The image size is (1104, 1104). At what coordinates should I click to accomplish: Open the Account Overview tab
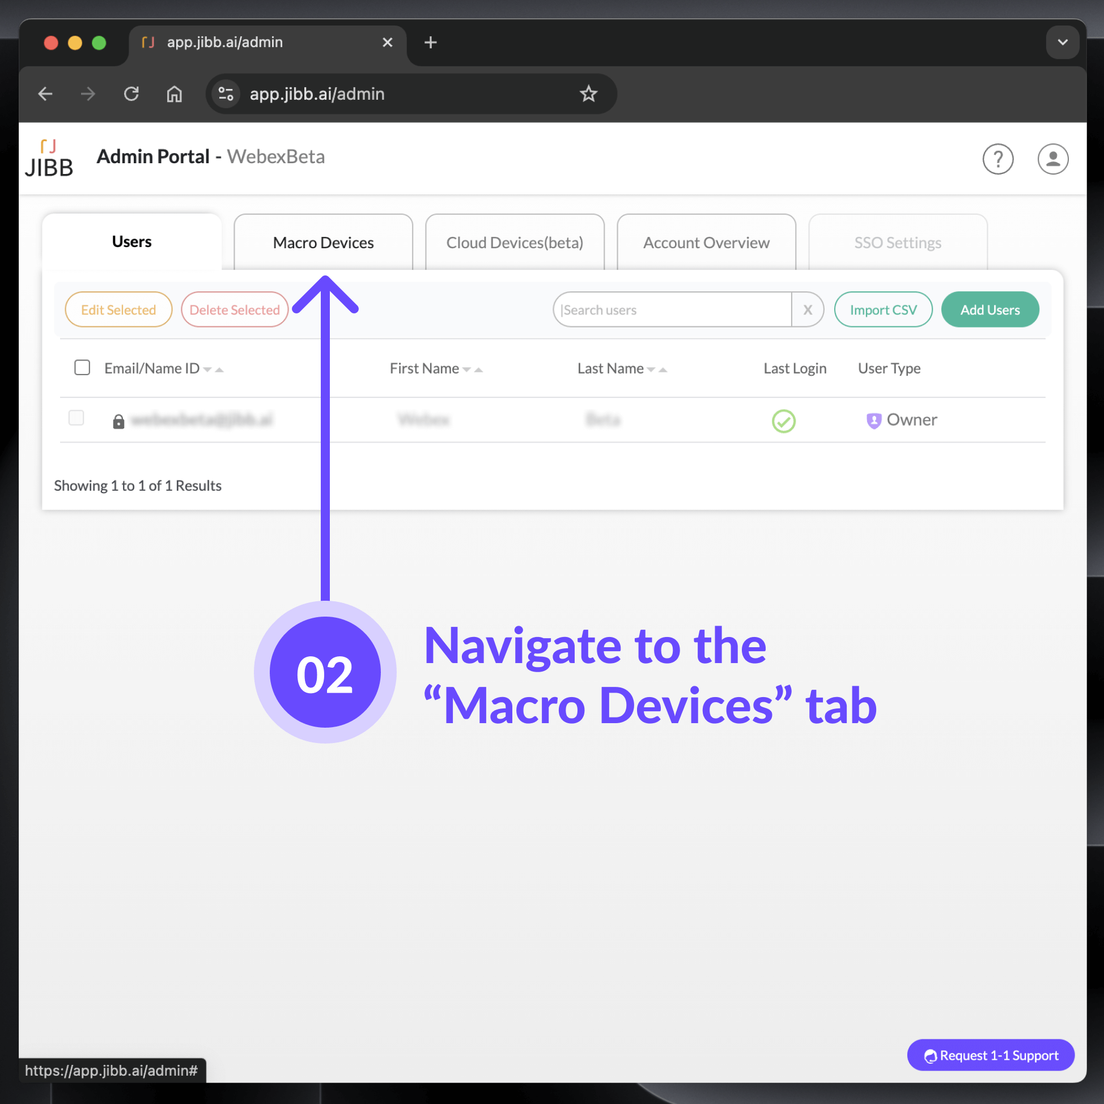[706, 243]
